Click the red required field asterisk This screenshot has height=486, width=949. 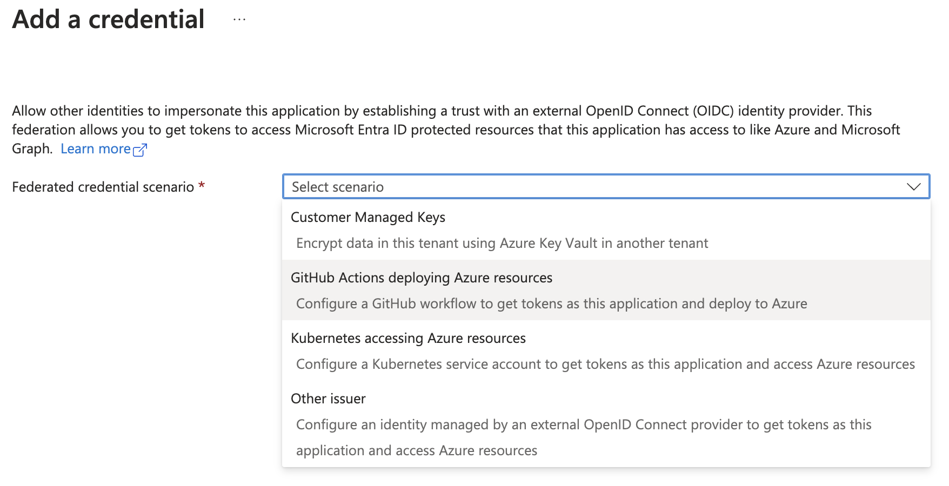201,185
